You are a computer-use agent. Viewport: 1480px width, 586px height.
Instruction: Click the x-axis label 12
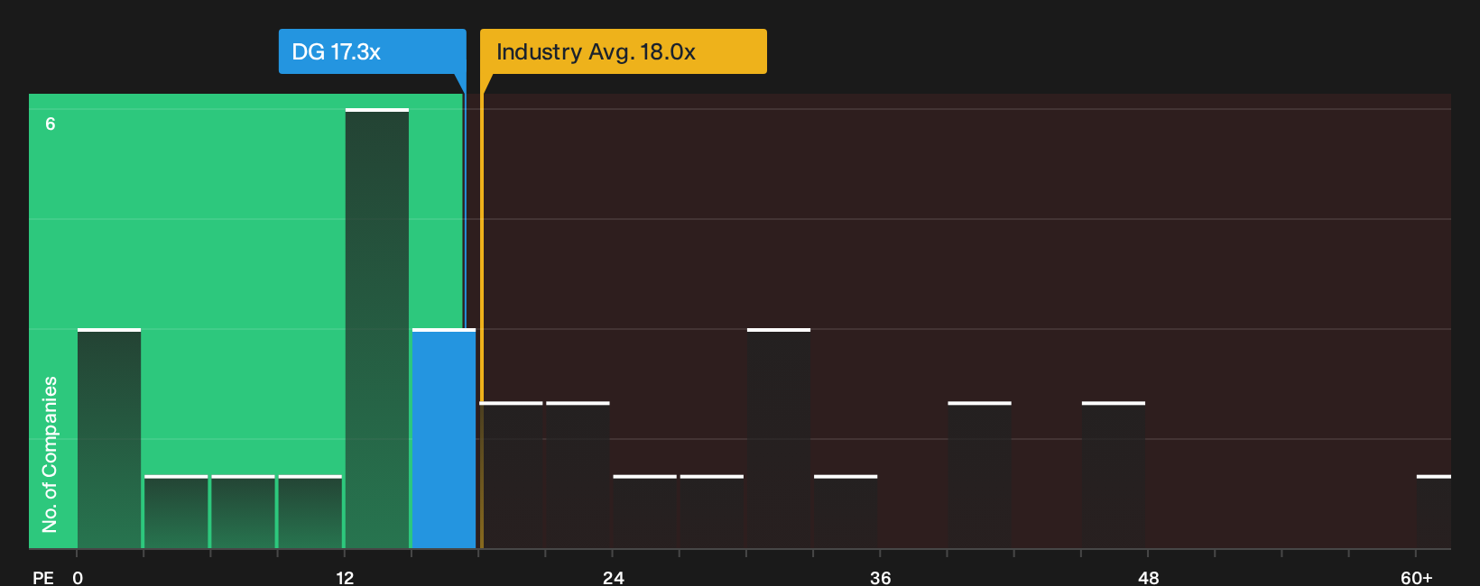tap(345, 577)
